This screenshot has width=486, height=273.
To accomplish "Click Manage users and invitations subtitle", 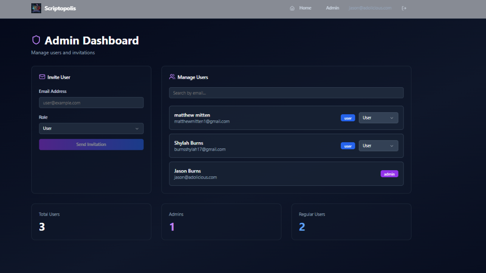I will [x=63, y=53].
